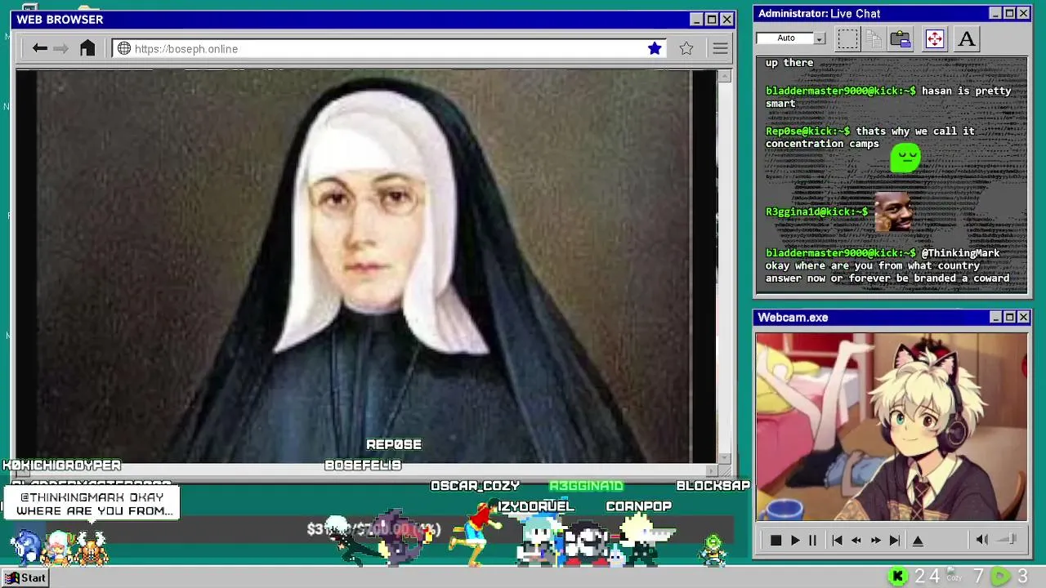
Task: Click the @ThinkingMark mention in chat
Action: click(960, 253)
